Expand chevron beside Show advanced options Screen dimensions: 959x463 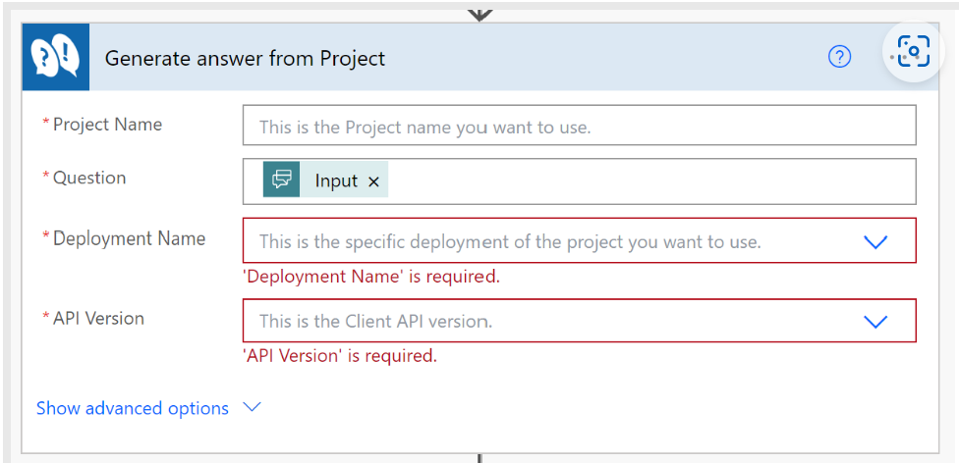pyautogui.click(x=252, y=407)
